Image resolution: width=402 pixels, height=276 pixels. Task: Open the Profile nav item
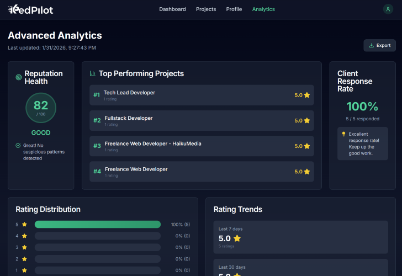pyautogui.click(x=234, y=9)
